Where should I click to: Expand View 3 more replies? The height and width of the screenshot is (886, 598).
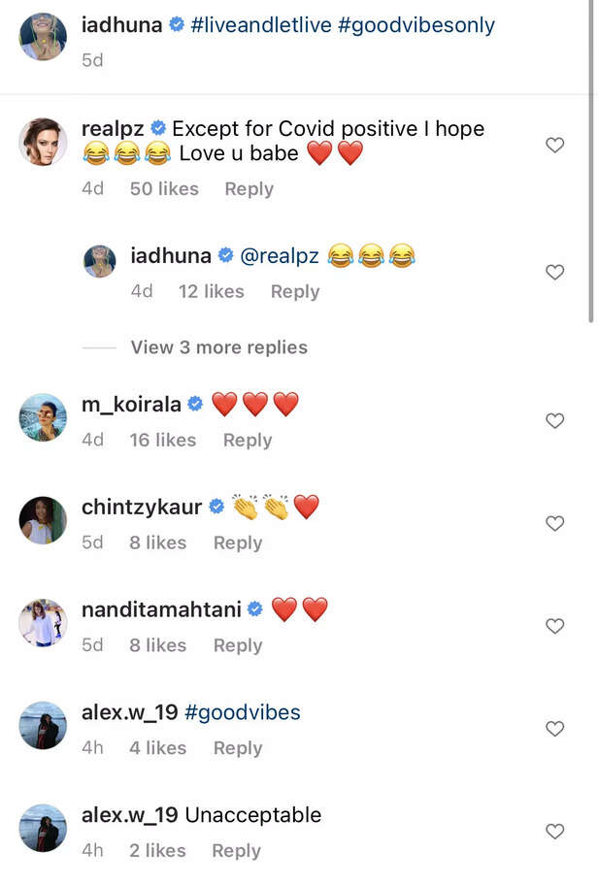(216, 346)
